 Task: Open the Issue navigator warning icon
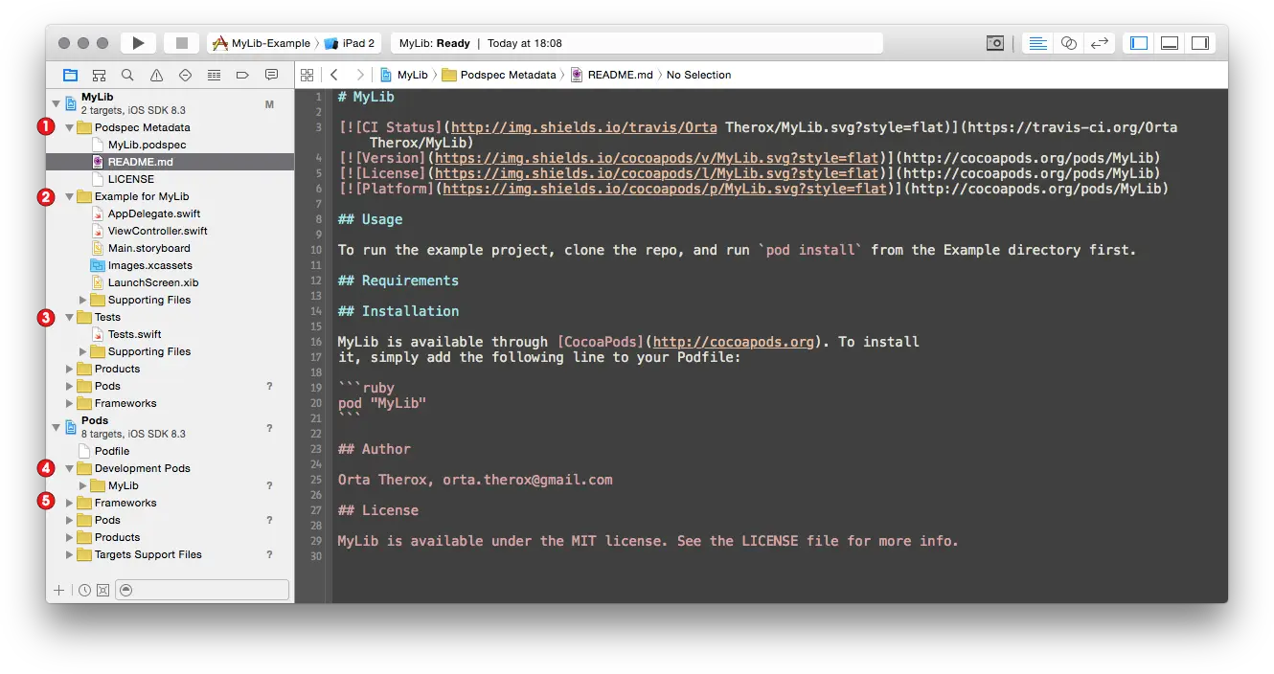tap(156, 75)
